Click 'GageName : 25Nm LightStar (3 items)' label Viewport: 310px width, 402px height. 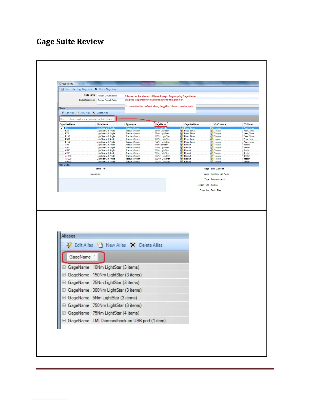[x=104, y=282]
